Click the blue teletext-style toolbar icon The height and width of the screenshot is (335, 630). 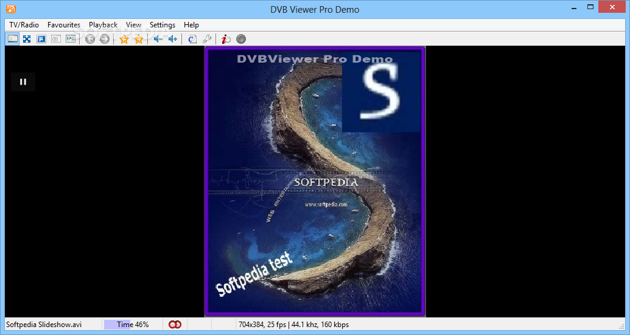[x=41, y=39]
